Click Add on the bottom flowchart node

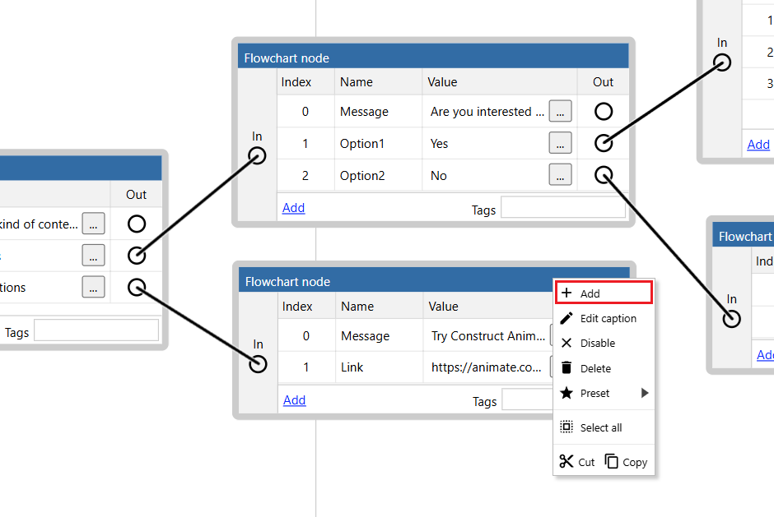pyautogui.click(x=294, y=400)
